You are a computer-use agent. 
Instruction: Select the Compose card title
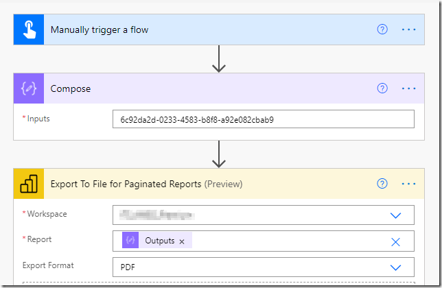[x=71, y=88]
